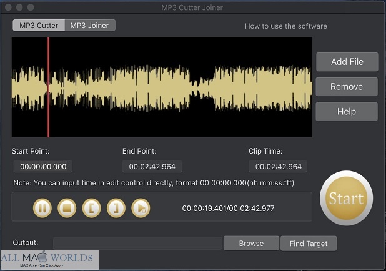Open Help with the Help button
Screen dimensions: 386x271
tap(347, 112)
